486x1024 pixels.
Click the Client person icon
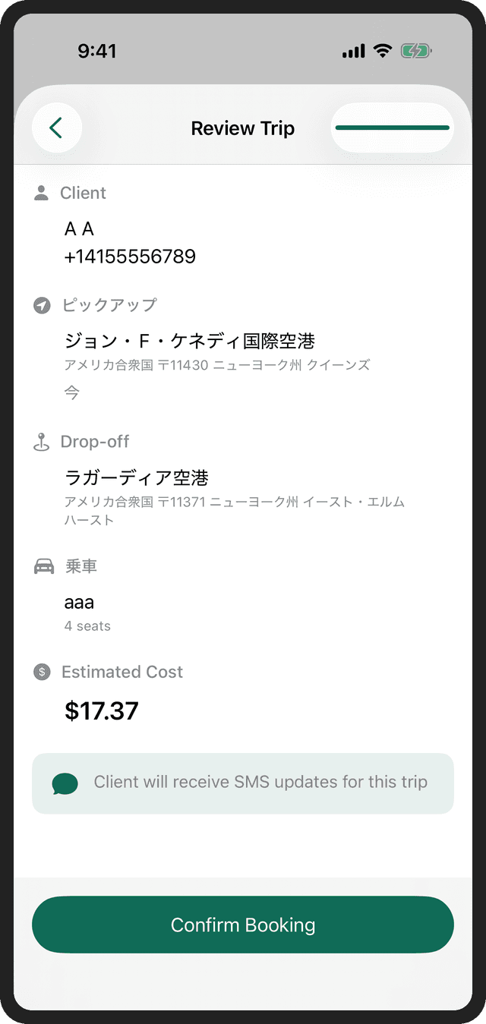tap(43, 193)
